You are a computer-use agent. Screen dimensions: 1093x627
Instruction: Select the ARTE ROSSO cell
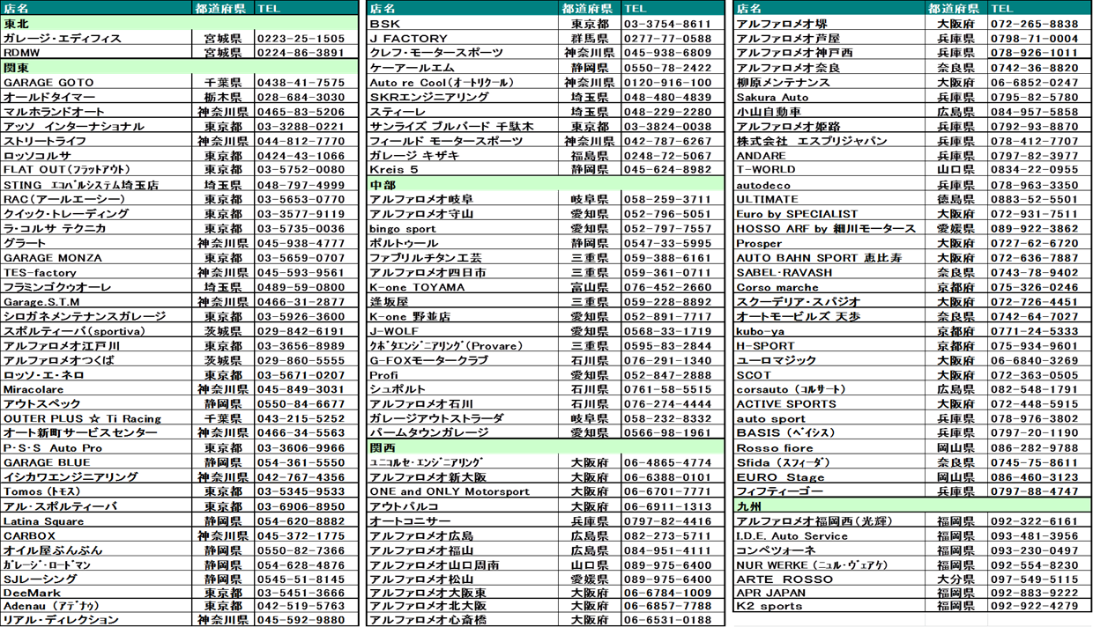(x=830, y=579)
